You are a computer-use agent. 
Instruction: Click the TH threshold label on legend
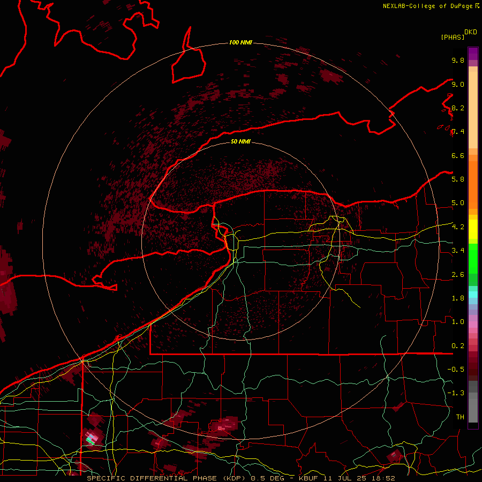point(460,417)
